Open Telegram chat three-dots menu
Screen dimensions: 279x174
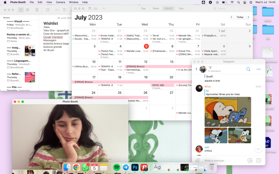click(x=259, y=69)
